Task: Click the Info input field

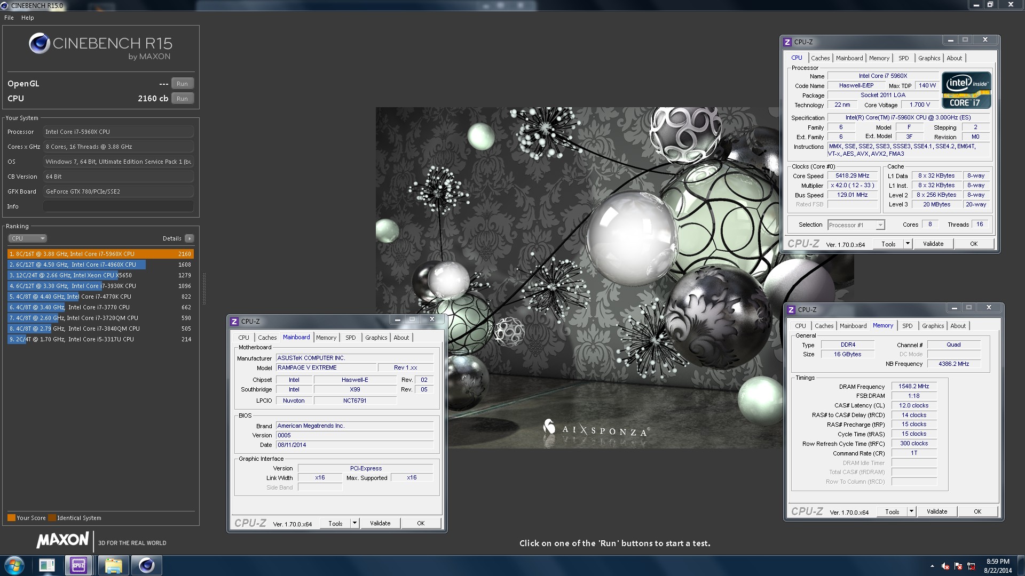Action: (119, 206)
